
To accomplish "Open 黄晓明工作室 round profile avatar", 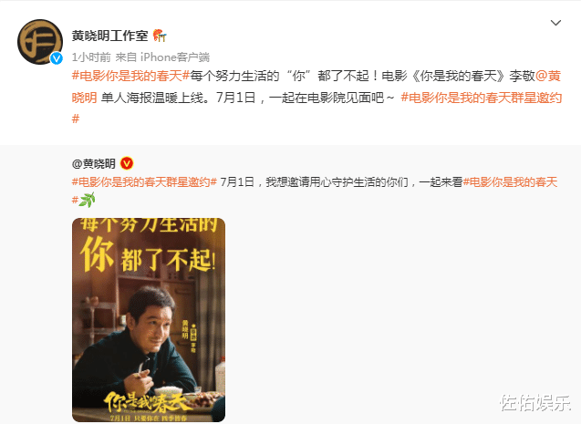I will click(40, 42).
